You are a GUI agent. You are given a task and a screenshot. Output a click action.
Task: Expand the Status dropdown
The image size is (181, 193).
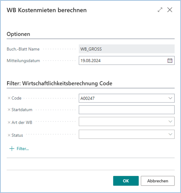[170, 134]
